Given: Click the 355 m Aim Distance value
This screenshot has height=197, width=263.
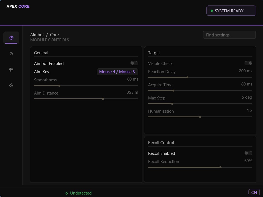Looking at the screenshot, I should (x=132, y=92).
